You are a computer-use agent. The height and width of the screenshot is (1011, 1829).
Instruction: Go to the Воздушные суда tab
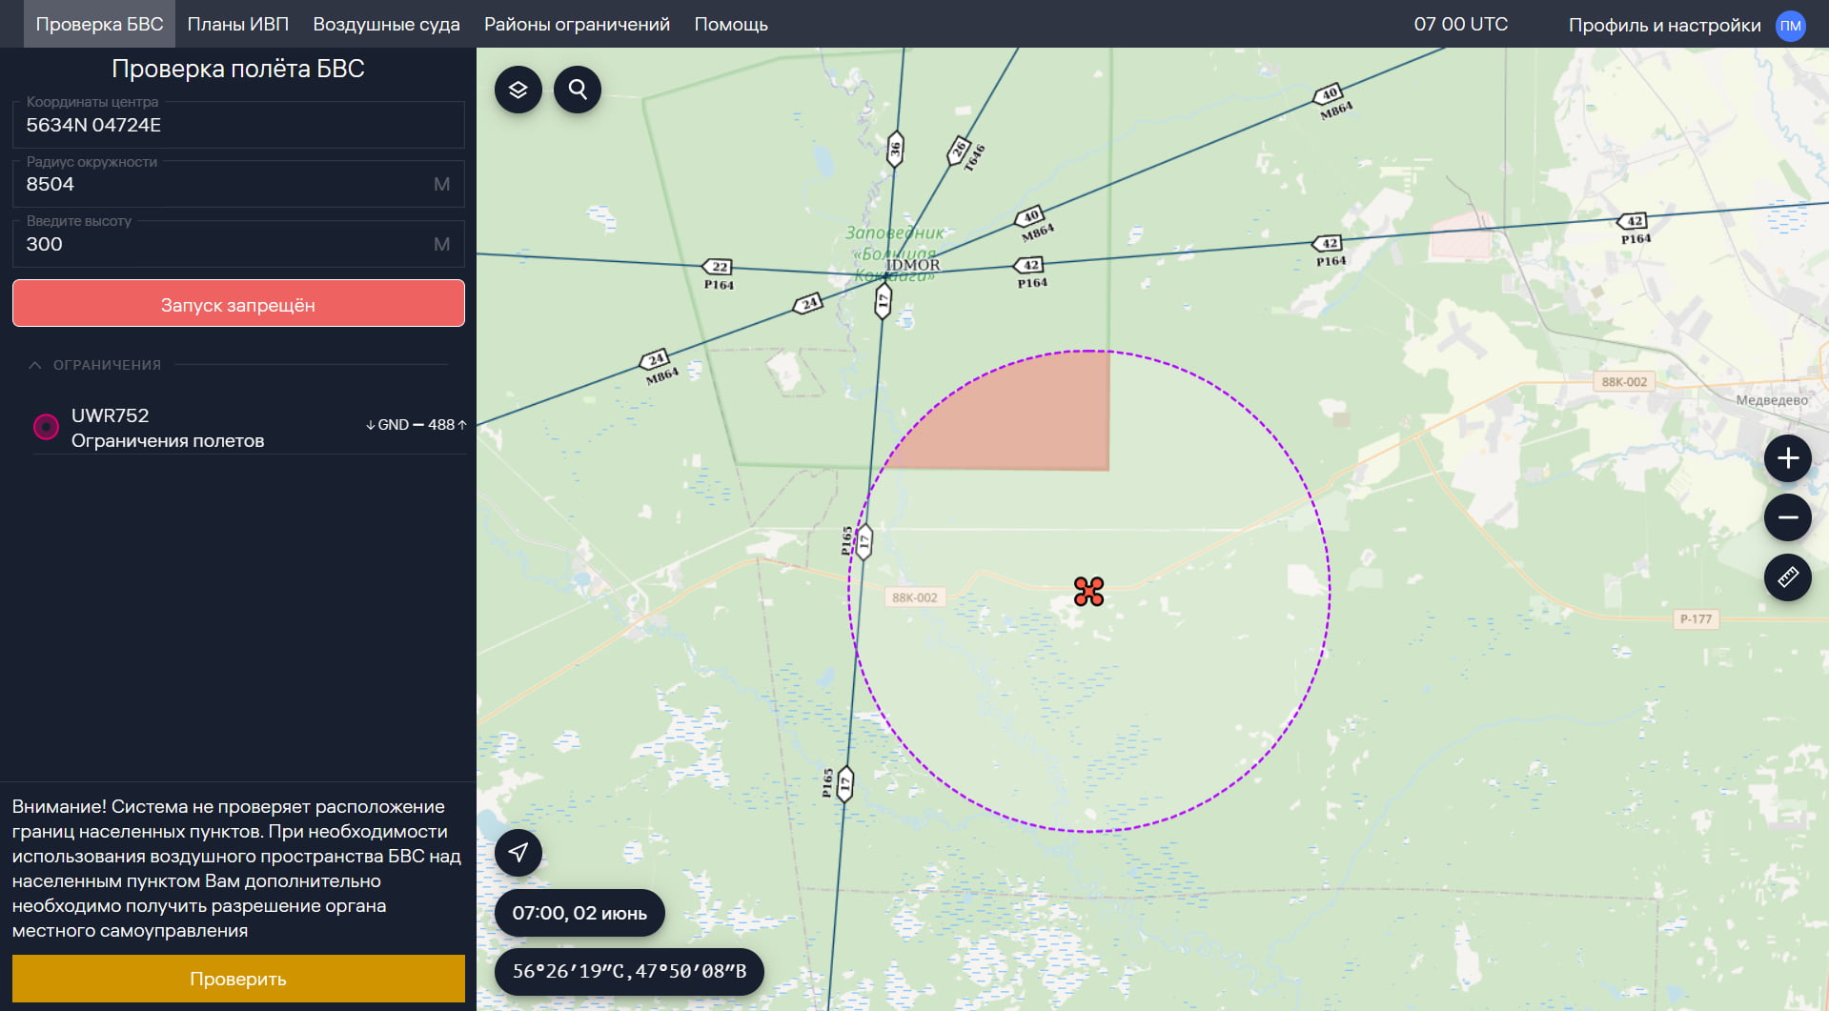coord(386,24)
